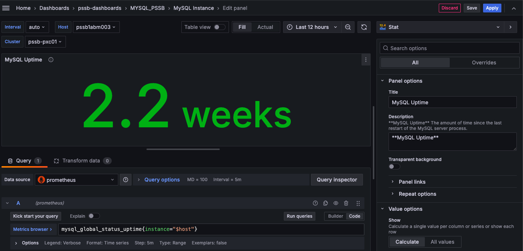This screenshot has height=251, width=523.
Task: Open pssb-dashboards breadcrumb
Action: (100, 8)
